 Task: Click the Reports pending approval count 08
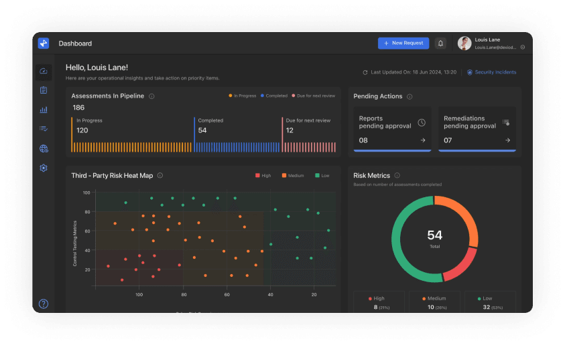pos(363,140)
